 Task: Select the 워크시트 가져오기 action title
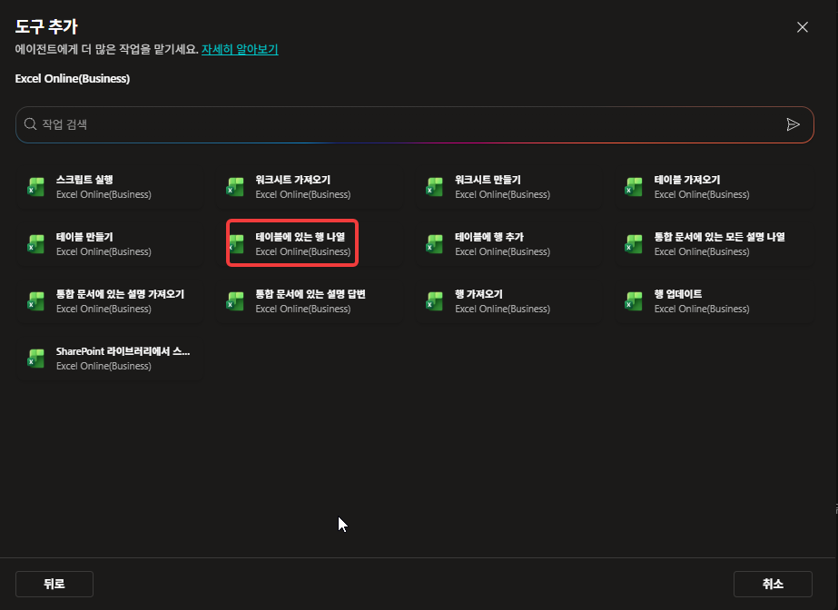(x=293, y=180)
